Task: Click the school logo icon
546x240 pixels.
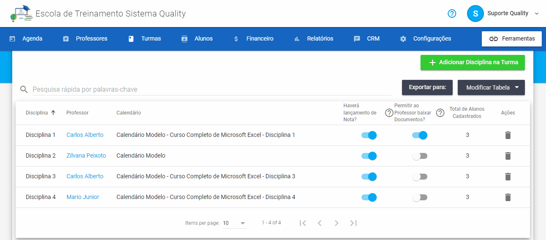Action: click(x=21, y=14)
